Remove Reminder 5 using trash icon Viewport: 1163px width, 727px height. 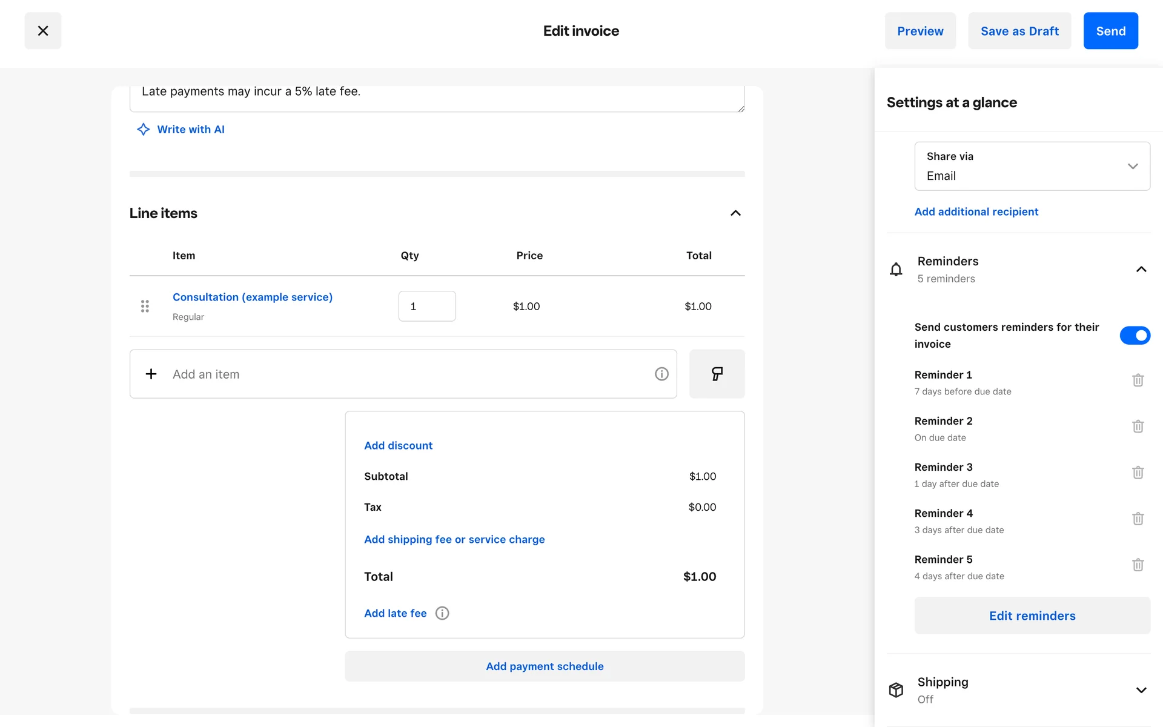(x=1138, y=565)
